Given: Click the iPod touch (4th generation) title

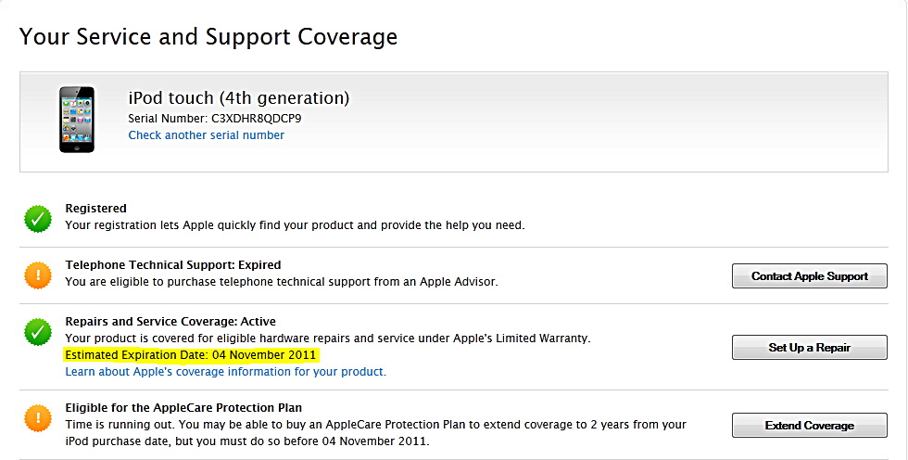Looking at the screenshot, I should pyautogui.click(x=238, y=97).
